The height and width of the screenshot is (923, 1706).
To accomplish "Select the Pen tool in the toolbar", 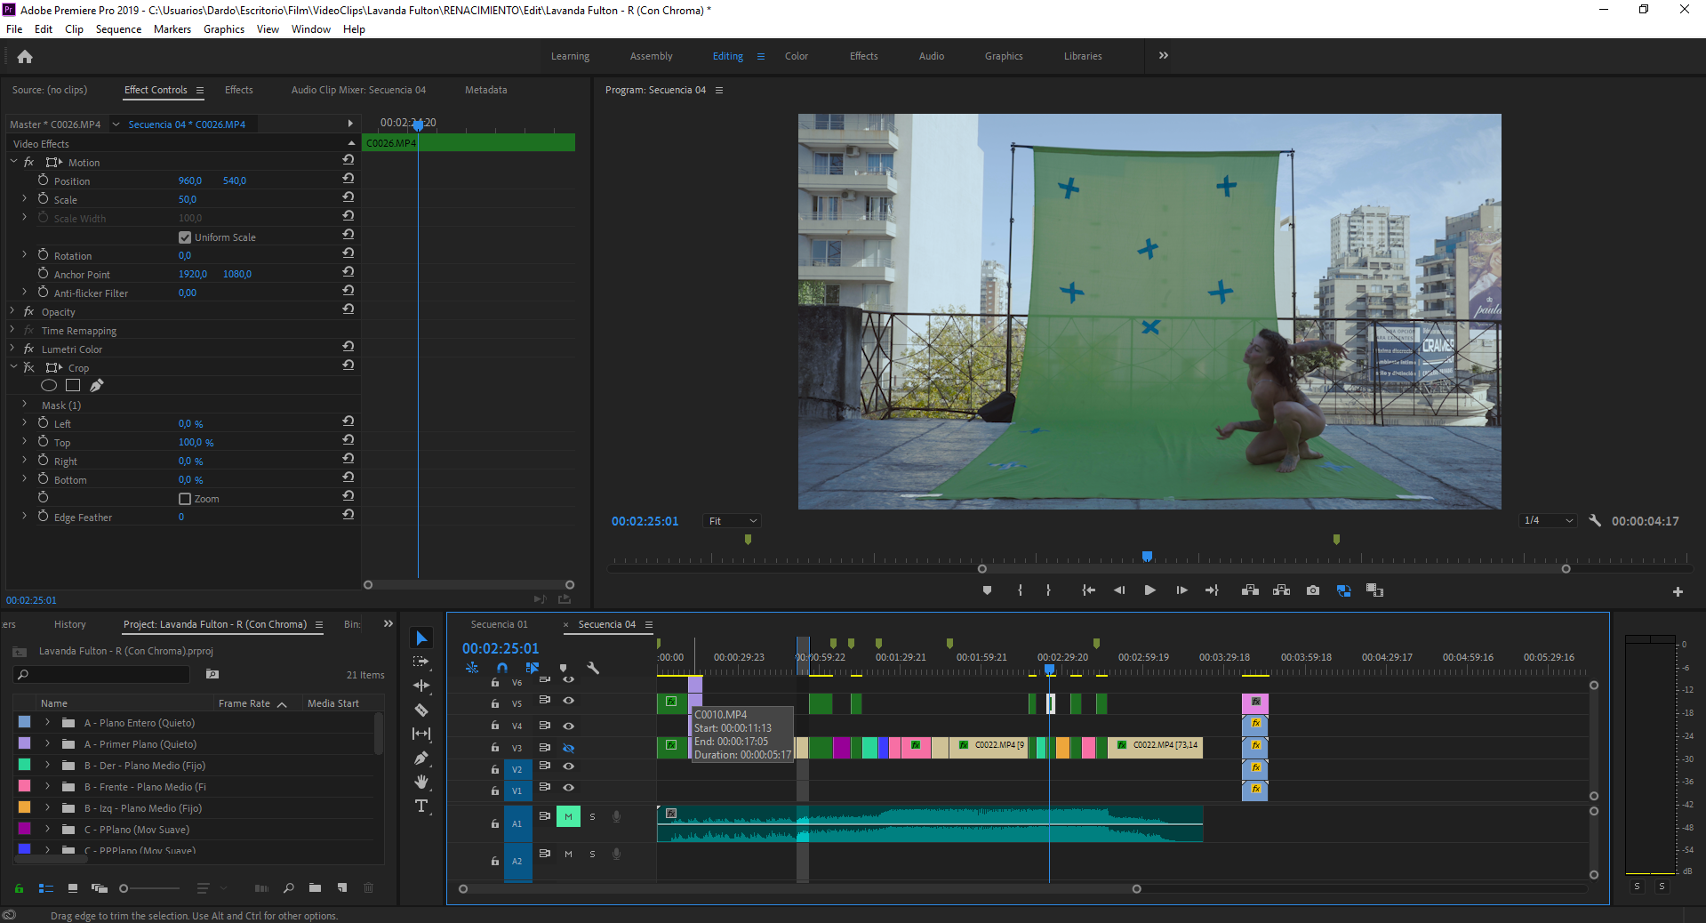I will 421,758.
